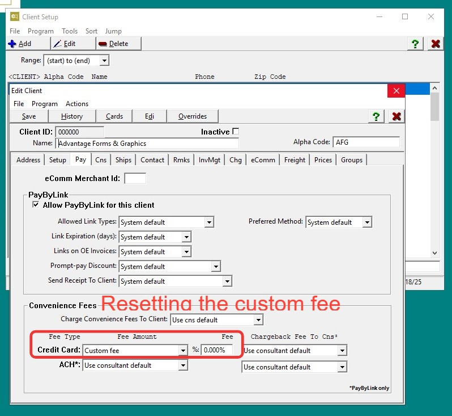The height and width of the screenshot is (416, 452).
Task: Click the Credit Card fee percent field
Action: tap(217, 350)
